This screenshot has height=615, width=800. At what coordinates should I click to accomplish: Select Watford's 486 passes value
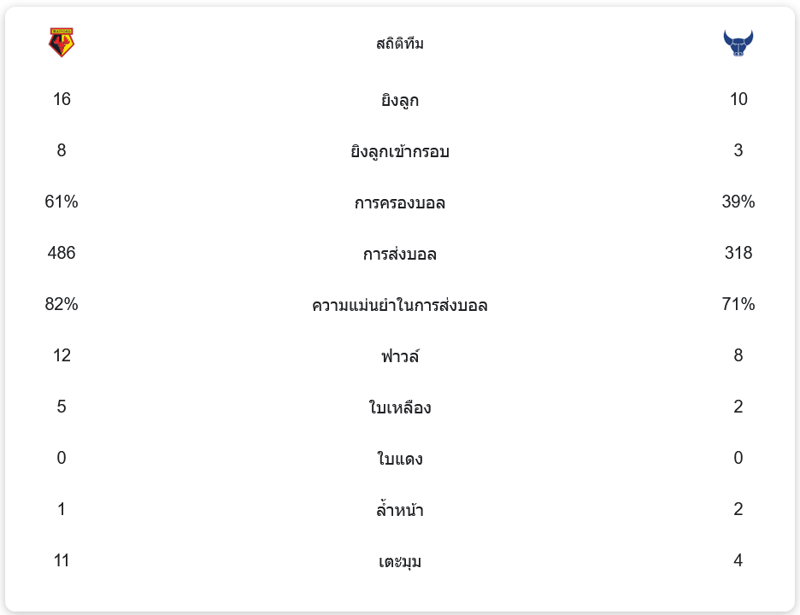pos(62,254)
